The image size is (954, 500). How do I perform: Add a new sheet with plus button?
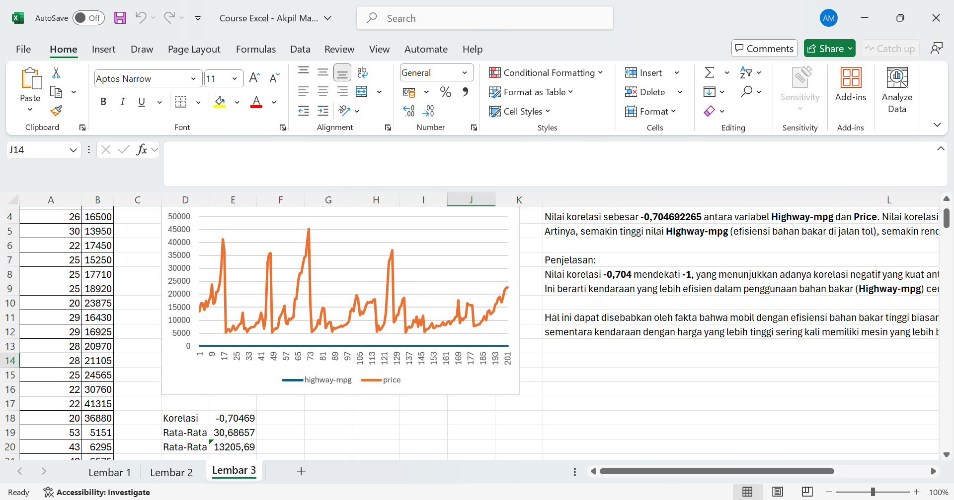point(301,471)
